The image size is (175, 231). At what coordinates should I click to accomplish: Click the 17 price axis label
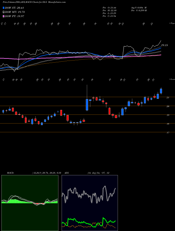coord(168,133)
